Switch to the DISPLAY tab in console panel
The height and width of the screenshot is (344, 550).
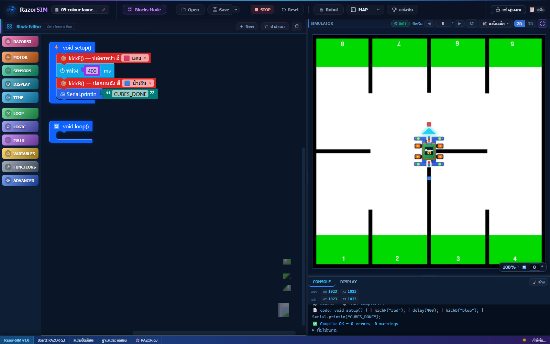click(349, 282)
